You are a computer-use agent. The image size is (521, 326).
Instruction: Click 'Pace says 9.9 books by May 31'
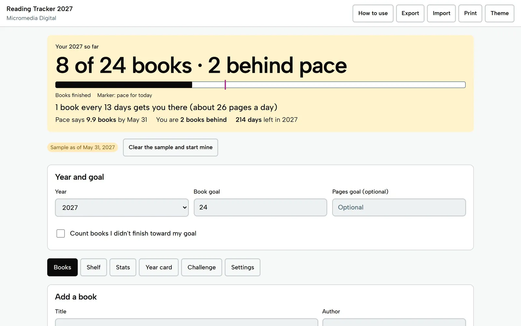click(x=101, y=120)
